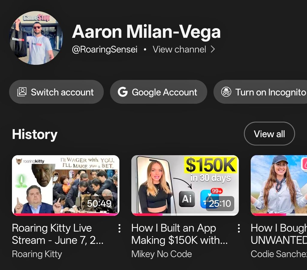Click the Aaron Milan-Vega account name
Image resolution: width=307 pixels, height=270 pixels.
pos(146,32)
